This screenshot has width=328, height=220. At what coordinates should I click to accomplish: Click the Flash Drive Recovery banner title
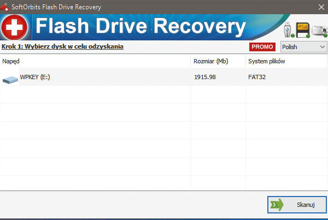(140, 27)
